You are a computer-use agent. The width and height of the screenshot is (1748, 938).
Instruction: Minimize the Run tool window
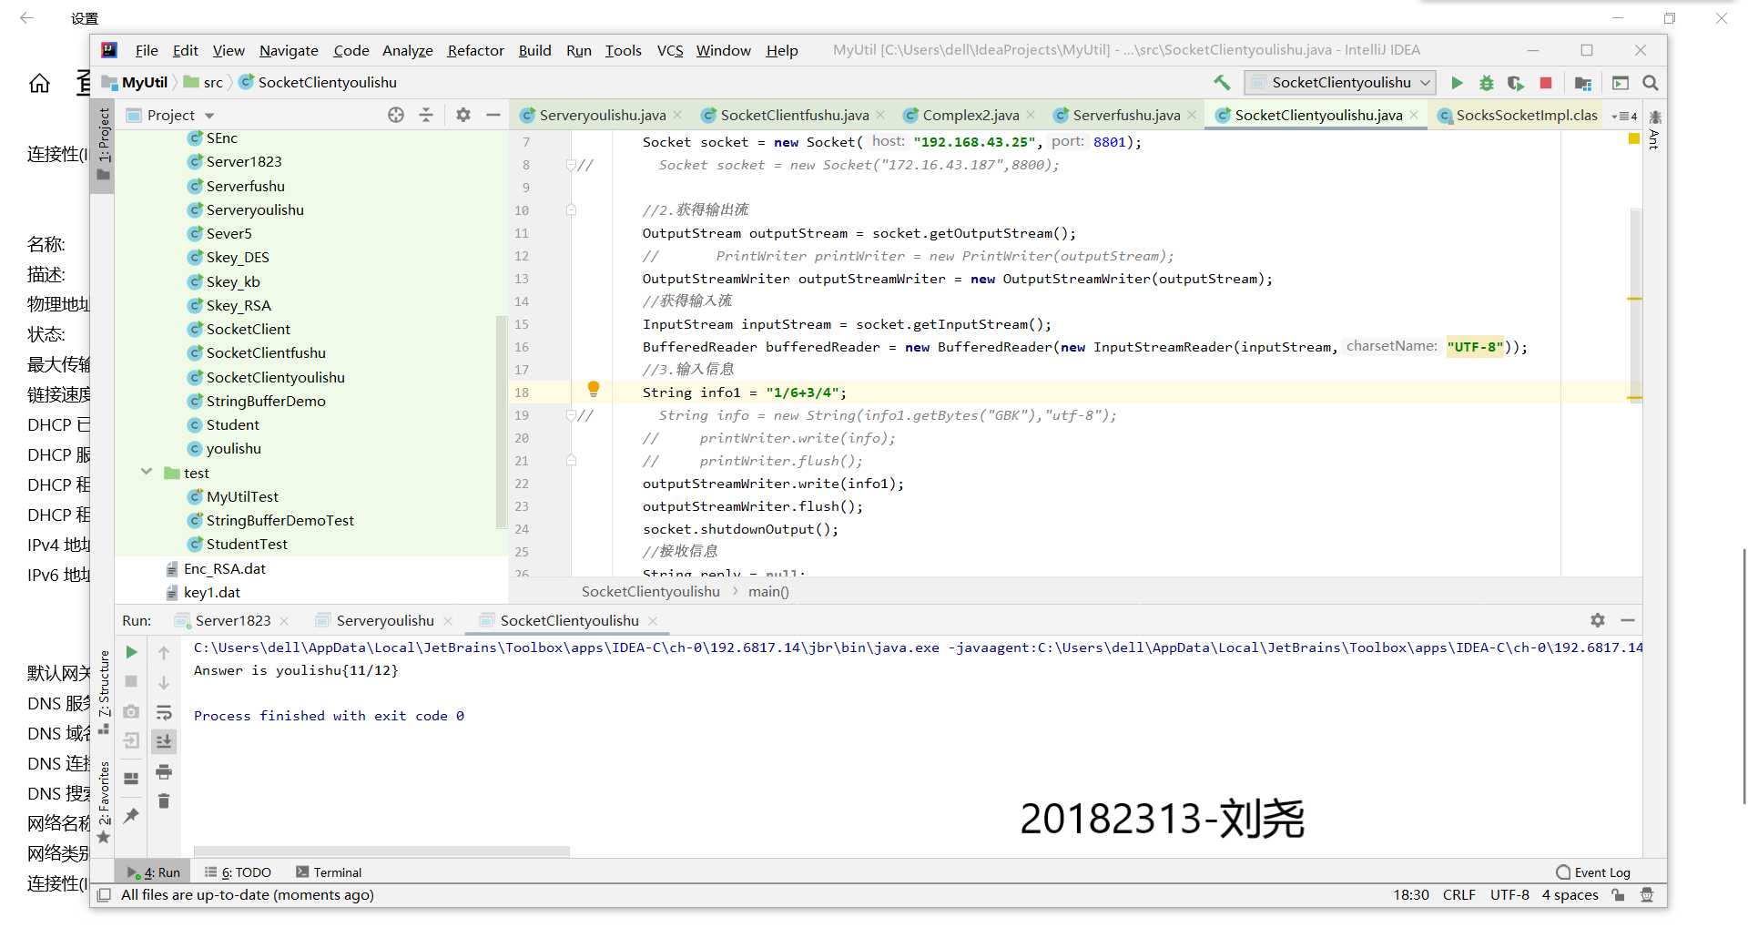pos(1628,620)
